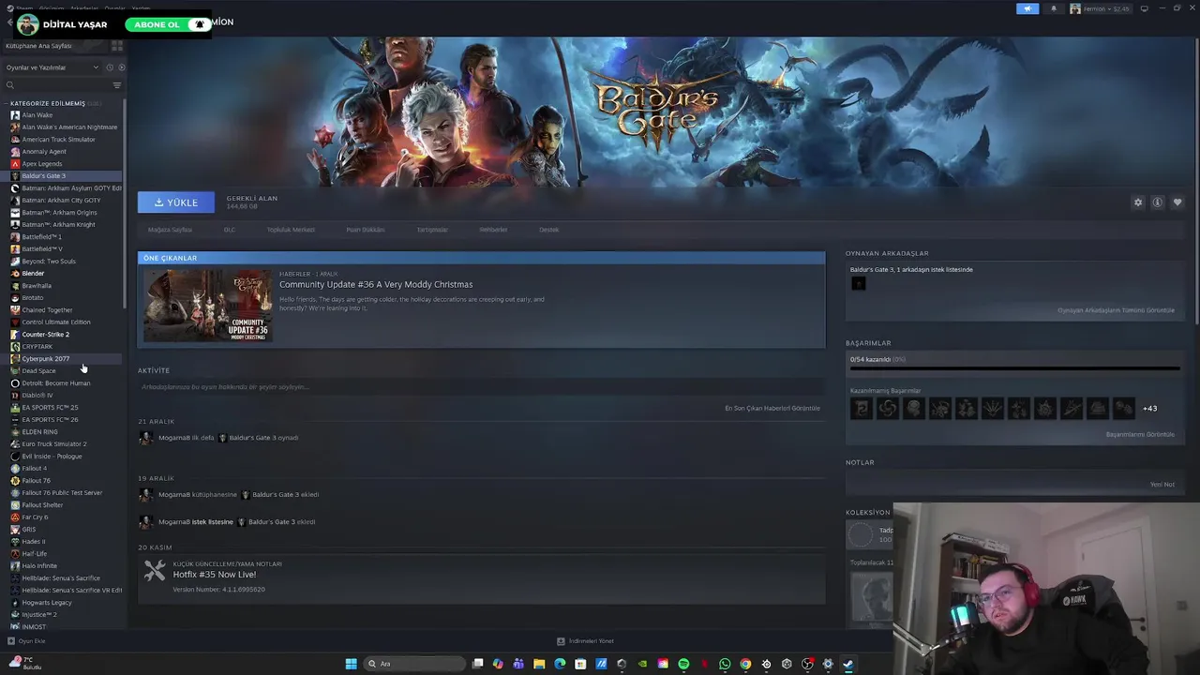Viewport: 1200px width, 675px height.
Task: Sort the library by recent activity (clock icon)
Action: point(110,67)
